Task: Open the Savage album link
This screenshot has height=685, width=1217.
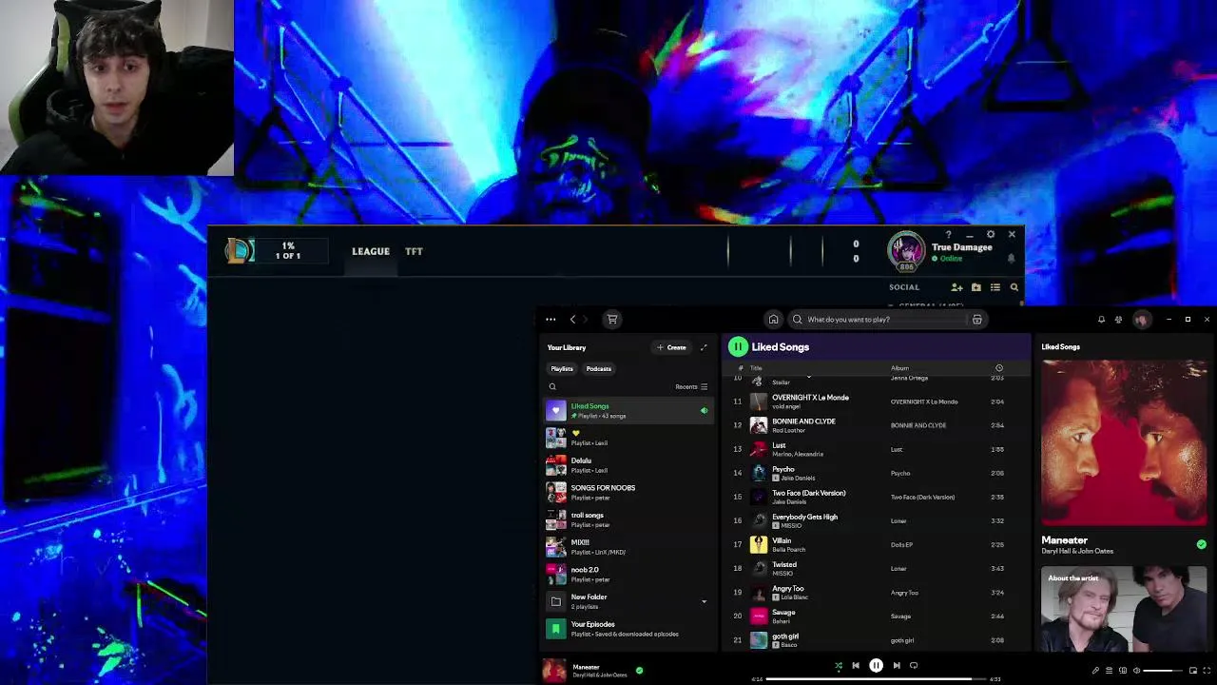Action: (900, 616)
